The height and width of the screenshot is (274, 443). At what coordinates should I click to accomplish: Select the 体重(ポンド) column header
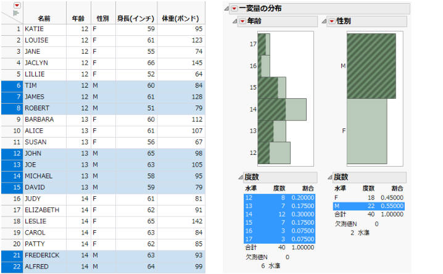point(181,19)
